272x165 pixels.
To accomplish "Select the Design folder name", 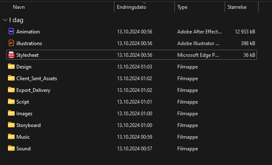I will (24, 67).
